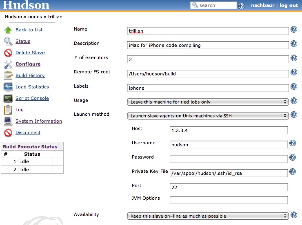Click the log out link

point(289,5)
